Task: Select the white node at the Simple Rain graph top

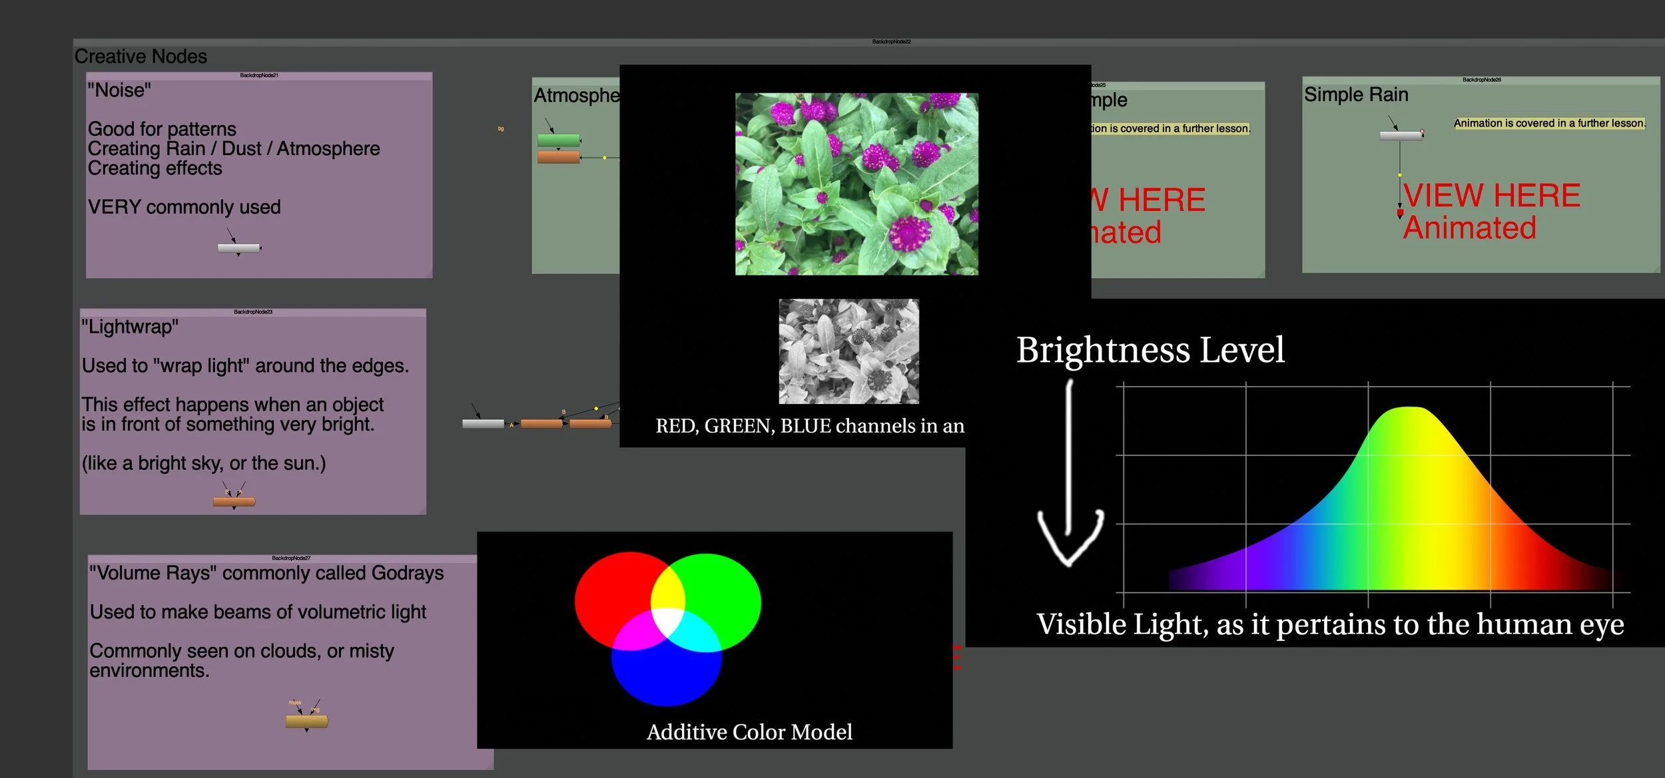Action: coord(1399,135)
